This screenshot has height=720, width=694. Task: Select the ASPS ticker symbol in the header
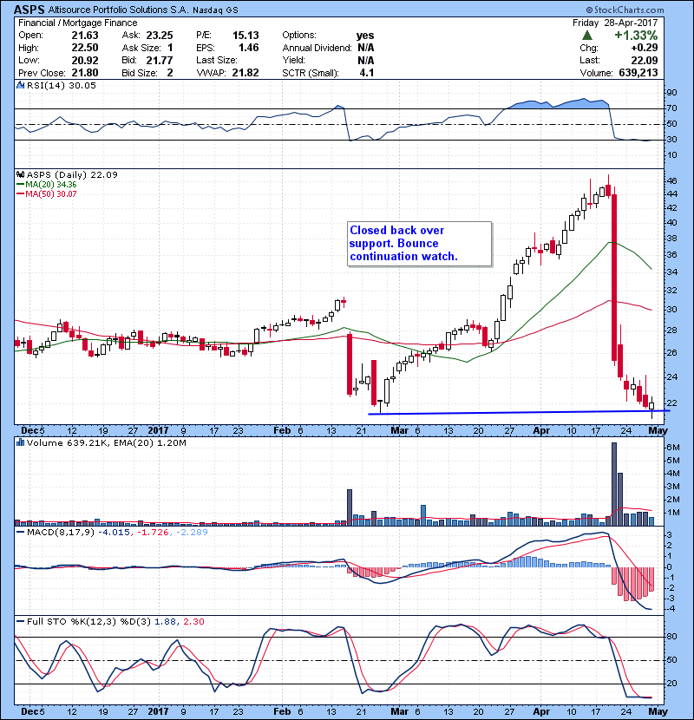point(29,10)
